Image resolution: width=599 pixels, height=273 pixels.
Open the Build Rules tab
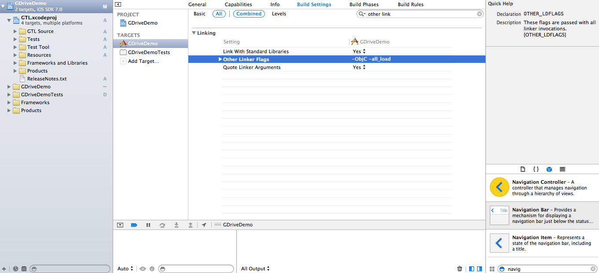[411, 4]
